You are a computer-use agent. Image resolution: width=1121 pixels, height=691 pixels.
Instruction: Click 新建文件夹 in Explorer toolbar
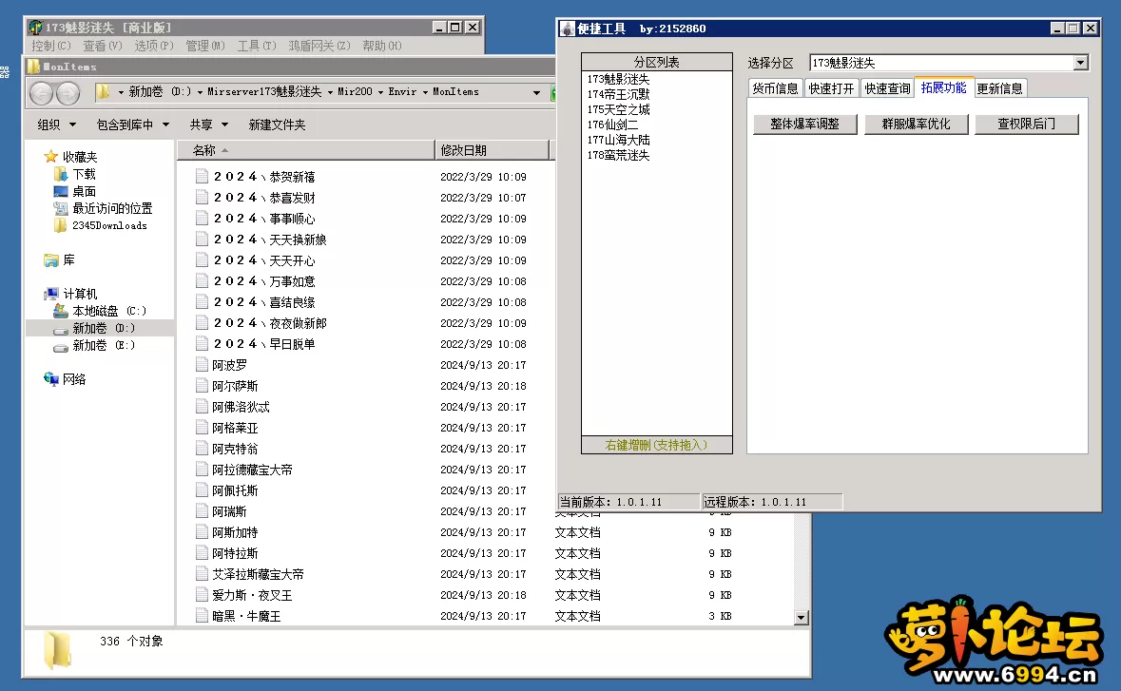coord(277,125)
